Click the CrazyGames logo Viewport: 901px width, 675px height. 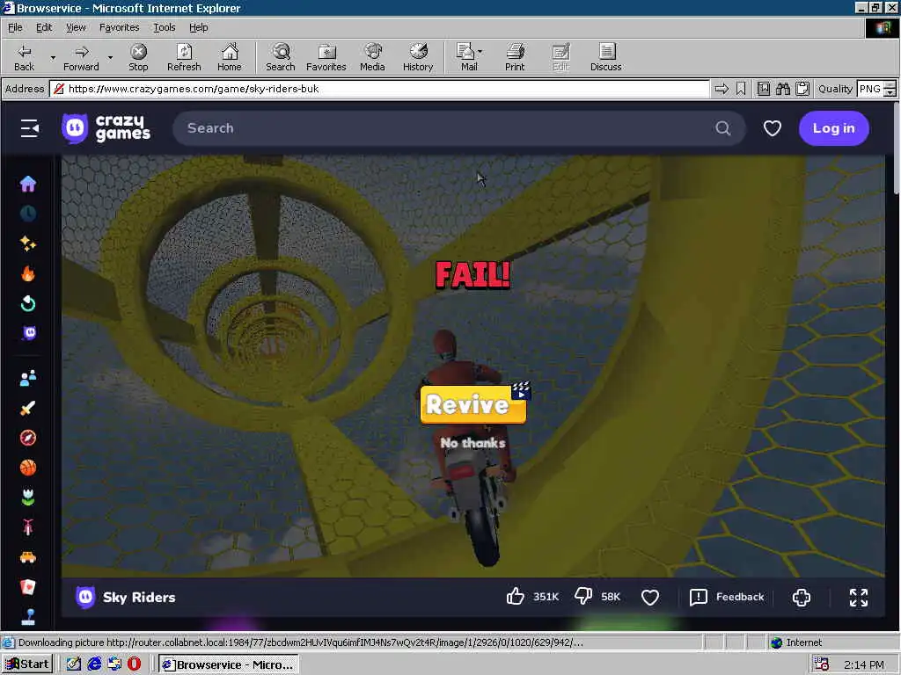coord(106,127)
